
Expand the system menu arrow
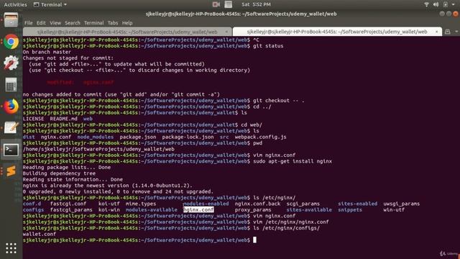[454, 4]
